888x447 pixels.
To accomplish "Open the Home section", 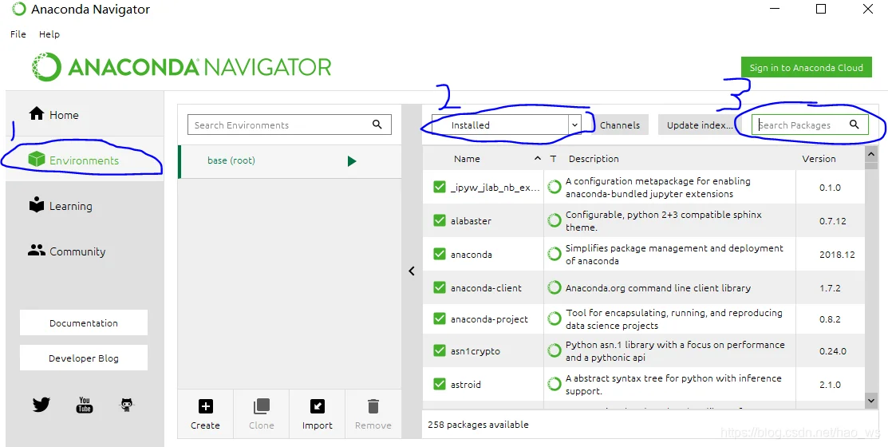I will pyautogui.click(x=85, y=114).
